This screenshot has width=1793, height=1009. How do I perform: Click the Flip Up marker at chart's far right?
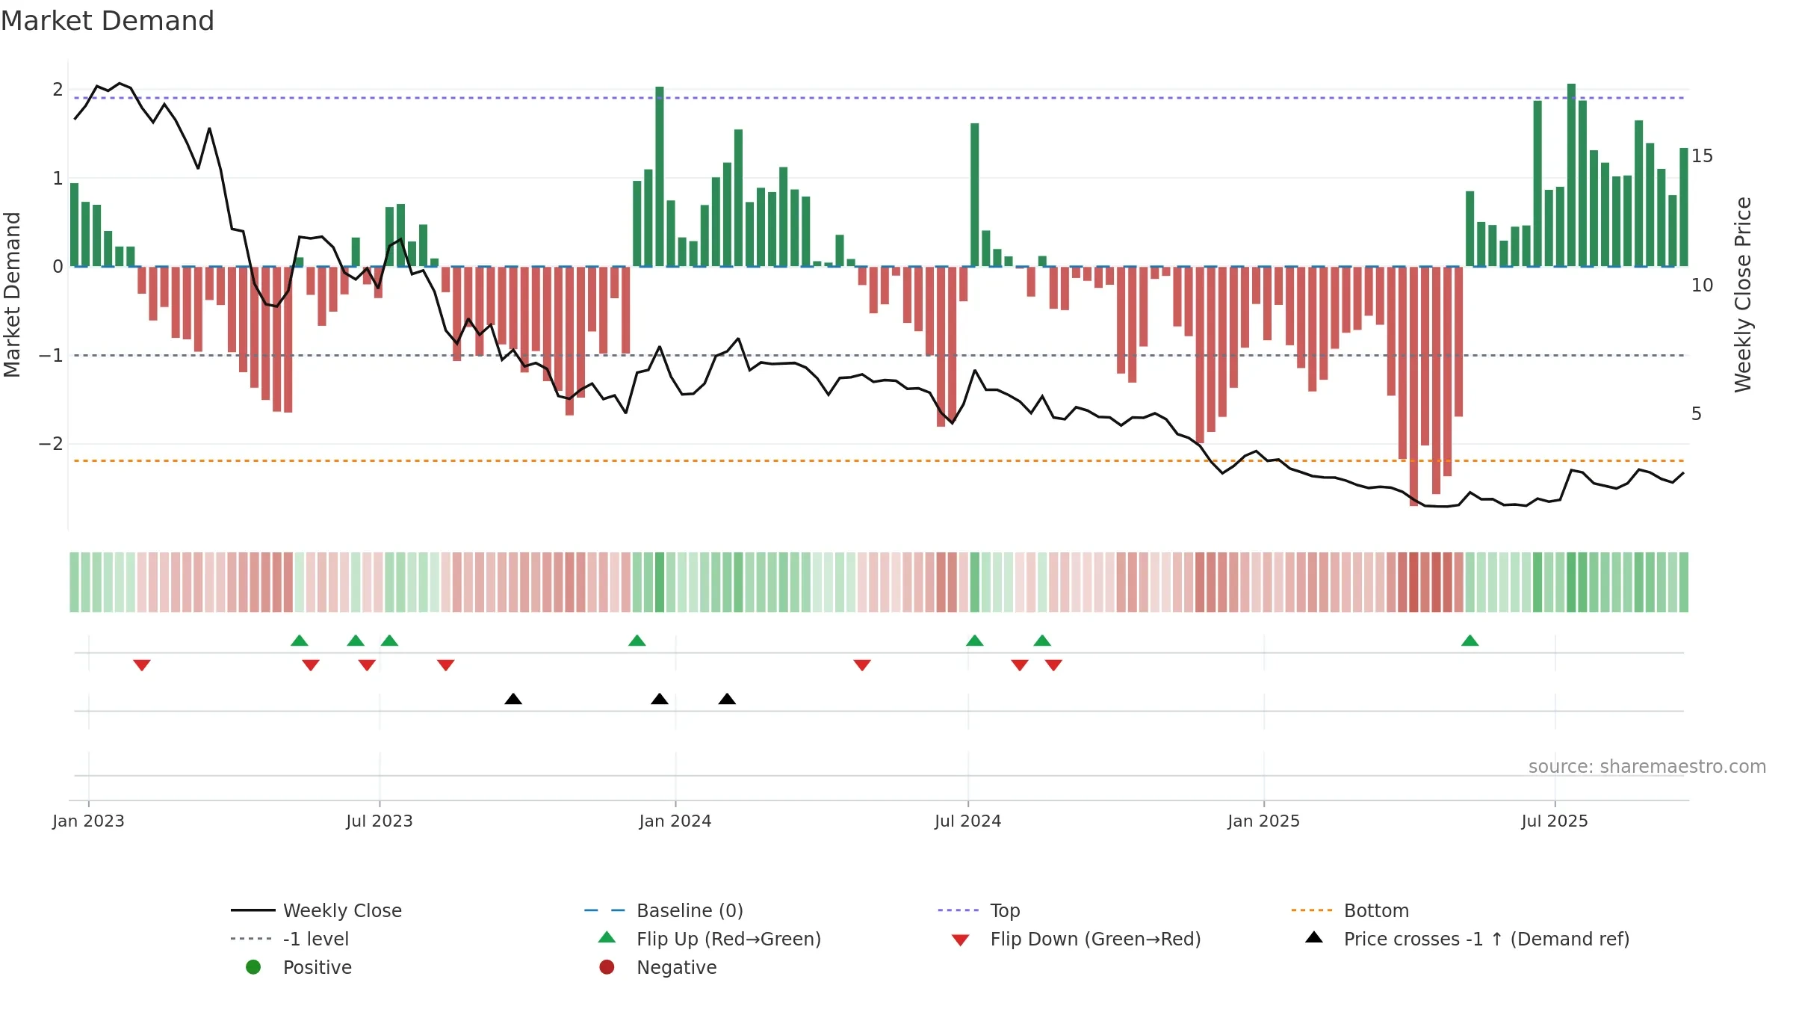coord(1470,641)
